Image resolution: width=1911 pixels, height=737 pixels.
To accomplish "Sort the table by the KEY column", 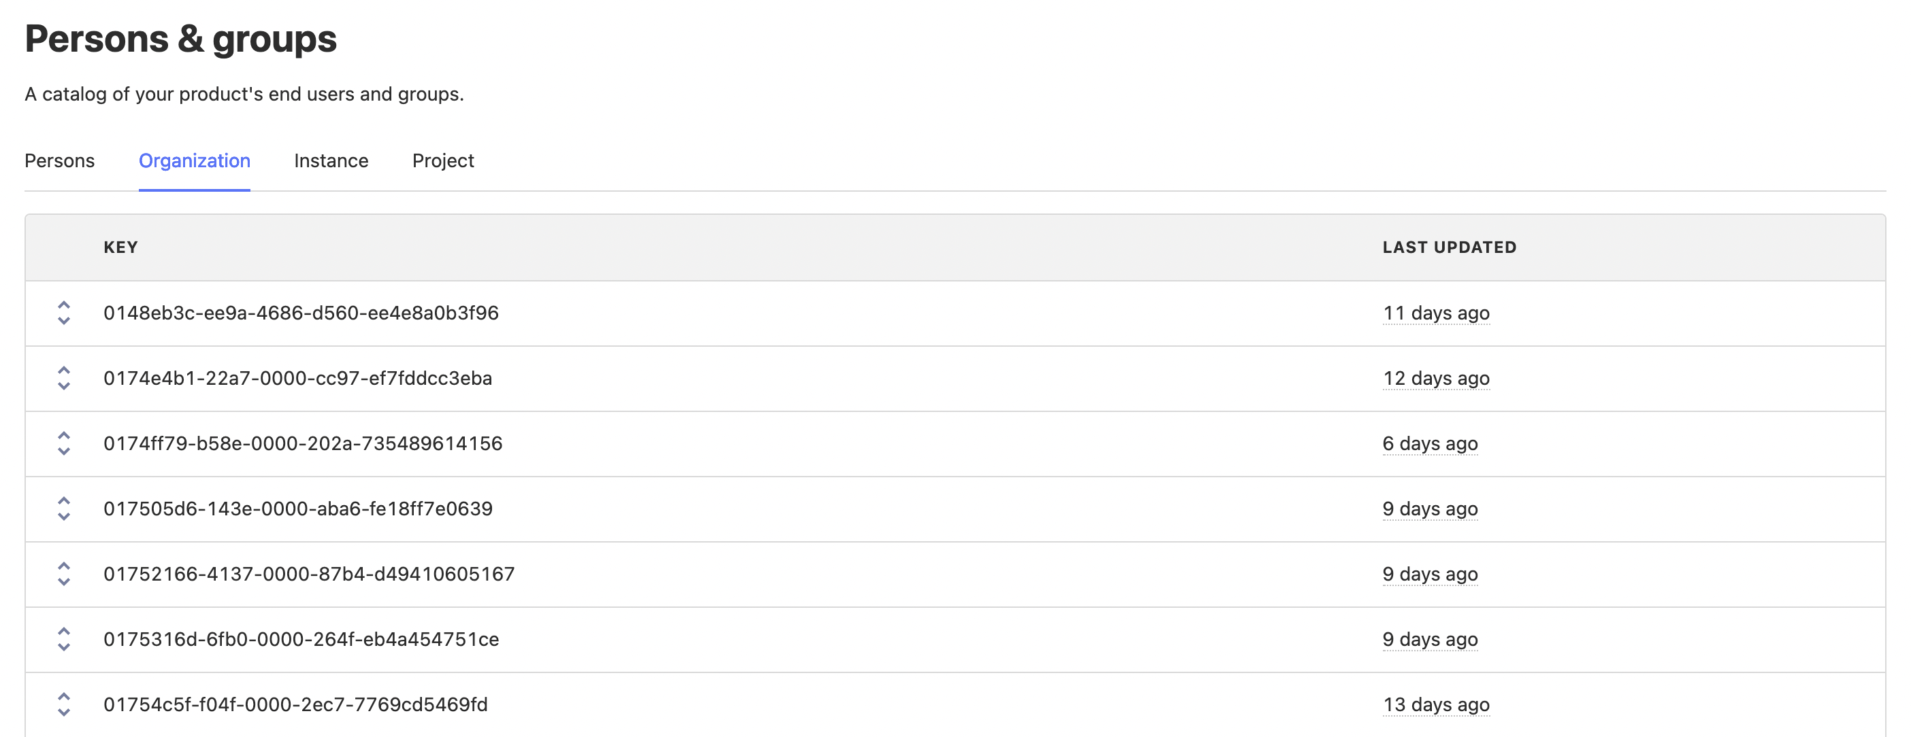I will coord(121,247).
